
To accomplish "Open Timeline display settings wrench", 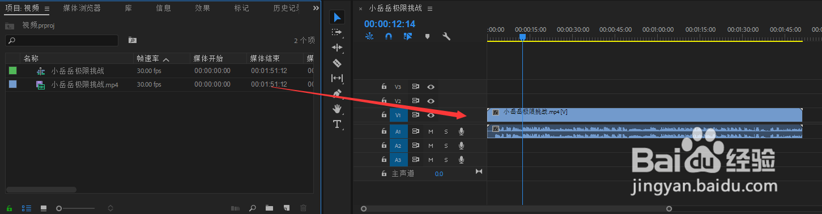I will tap(446, 36).
